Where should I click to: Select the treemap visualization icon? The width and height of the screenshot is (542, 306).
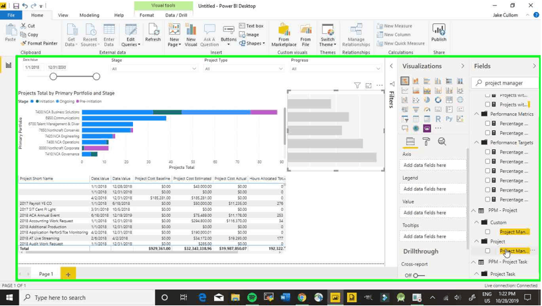point(449,100)
